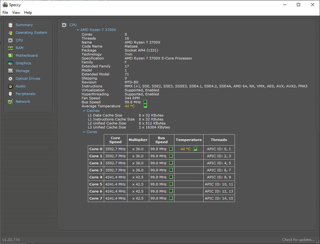
Task: Click green indicator next to Average Temperature
Action: pyautogui.click(x=145, y=106)
